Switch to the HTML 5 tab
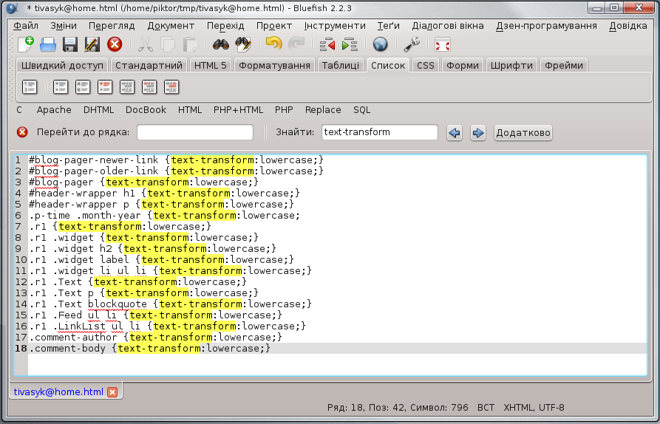This screenshot has width=660, height=424. click(x=210, y=66)
